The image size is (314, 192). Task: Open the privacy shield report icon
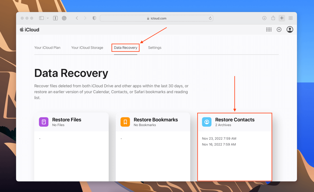[94, 18]
